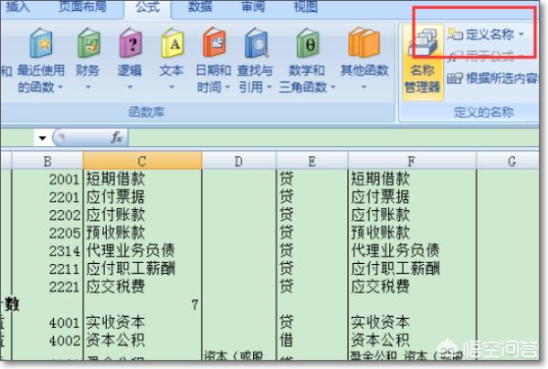548x369 pixels.
Task: Open the Recently Used functions book icon
Action: [x=41, y=43]
